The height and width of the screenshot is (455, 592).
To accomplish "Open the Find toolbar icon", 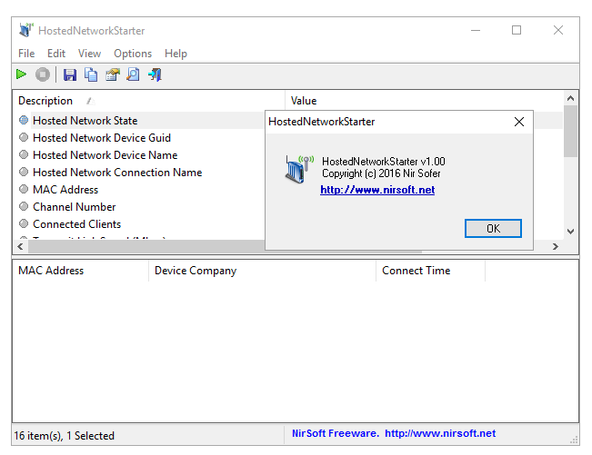I will pyautogui.click(x=133, y=74).
